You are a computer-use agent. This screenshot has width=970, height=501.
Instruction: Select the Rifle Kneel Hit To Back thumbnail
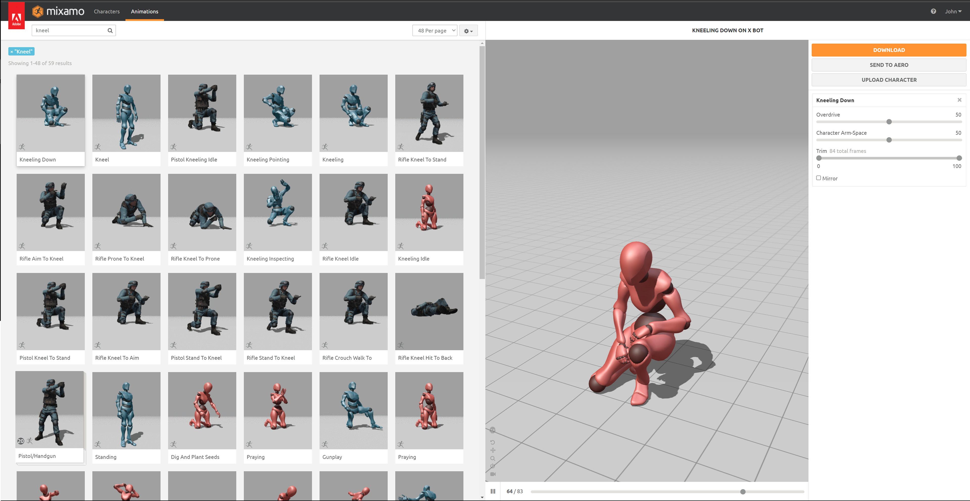point(429,311)
